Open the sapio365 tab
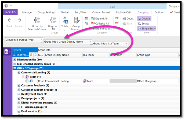Screen dimensions: 185x120 click(x=10, y=12)
